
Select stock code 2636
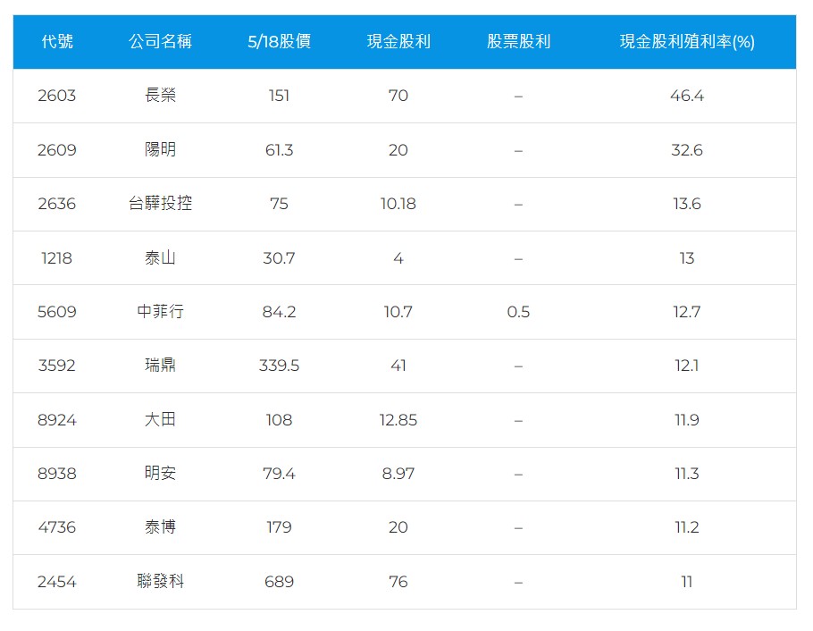[57, 204]
